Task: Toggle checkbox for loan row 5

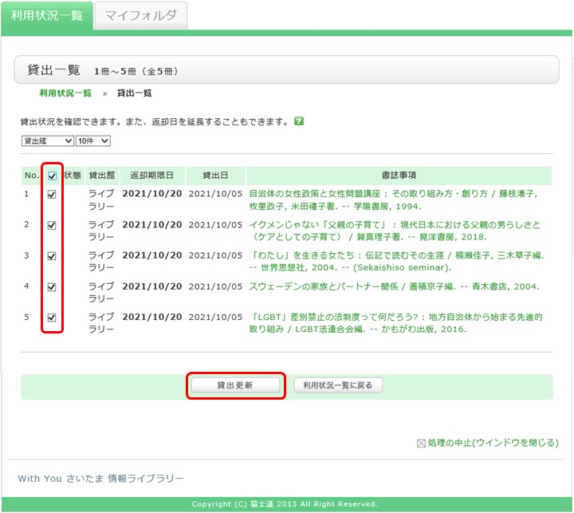Action: click(x=52, y=318)
